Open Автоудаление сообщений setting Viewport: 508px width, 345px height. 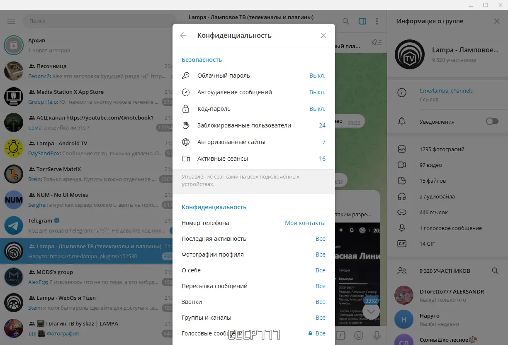click(x=253, y=92)
